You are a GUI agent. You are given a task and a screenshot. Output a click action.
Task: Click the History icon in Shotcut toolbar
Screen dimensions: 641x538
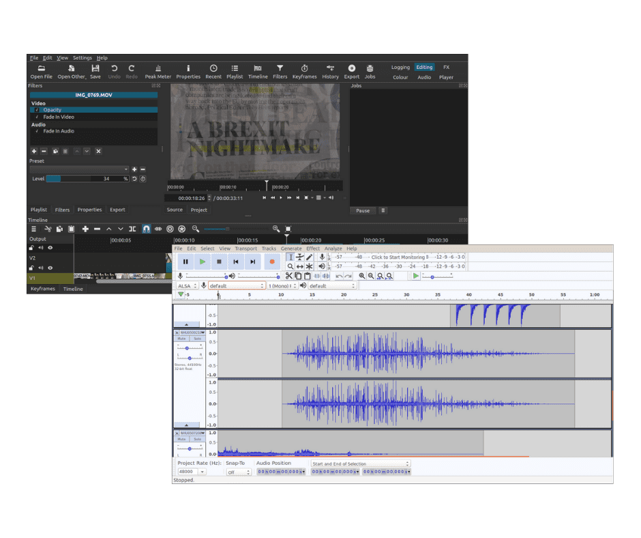pyautogui.click(x=330, y=68)
